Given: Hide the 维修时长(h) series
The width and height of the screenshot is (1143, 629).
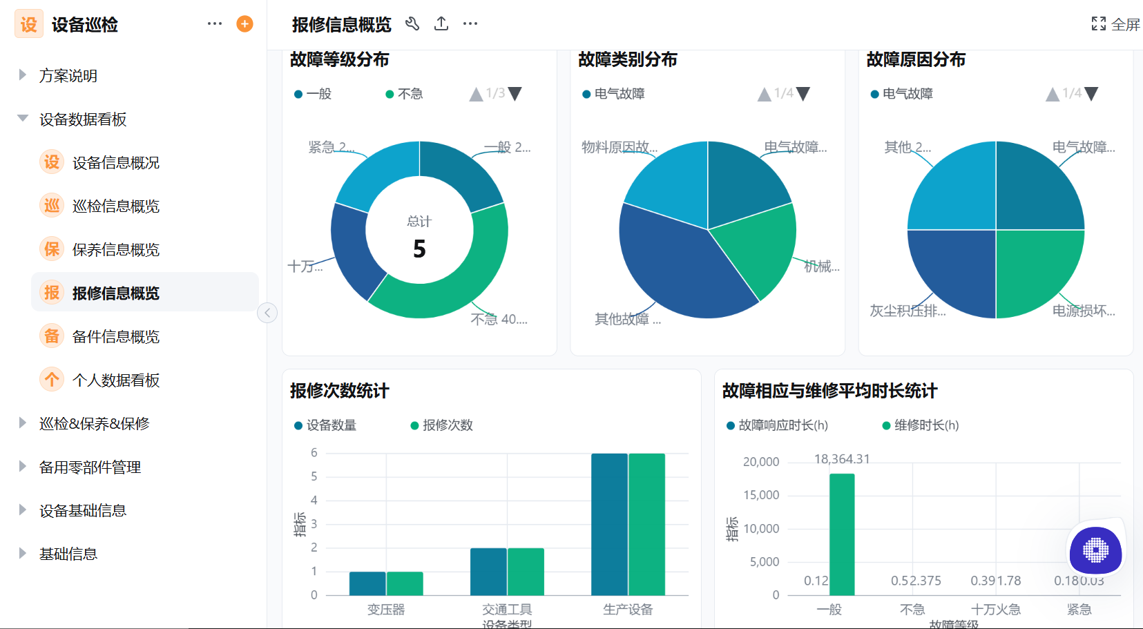Looking at the screenshot, I should click(921, 425).
